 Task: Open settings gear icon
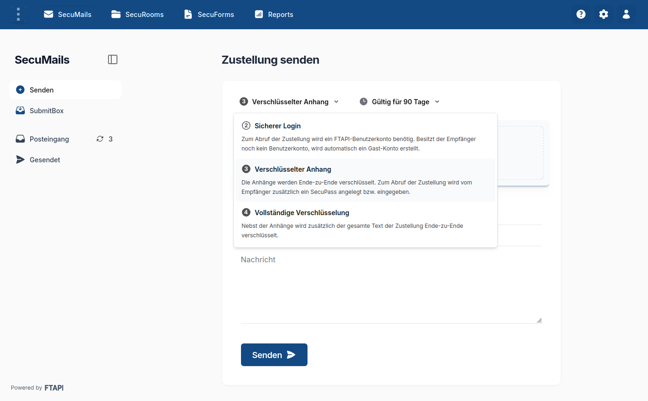pyautogui.click(x=604, y=14)
